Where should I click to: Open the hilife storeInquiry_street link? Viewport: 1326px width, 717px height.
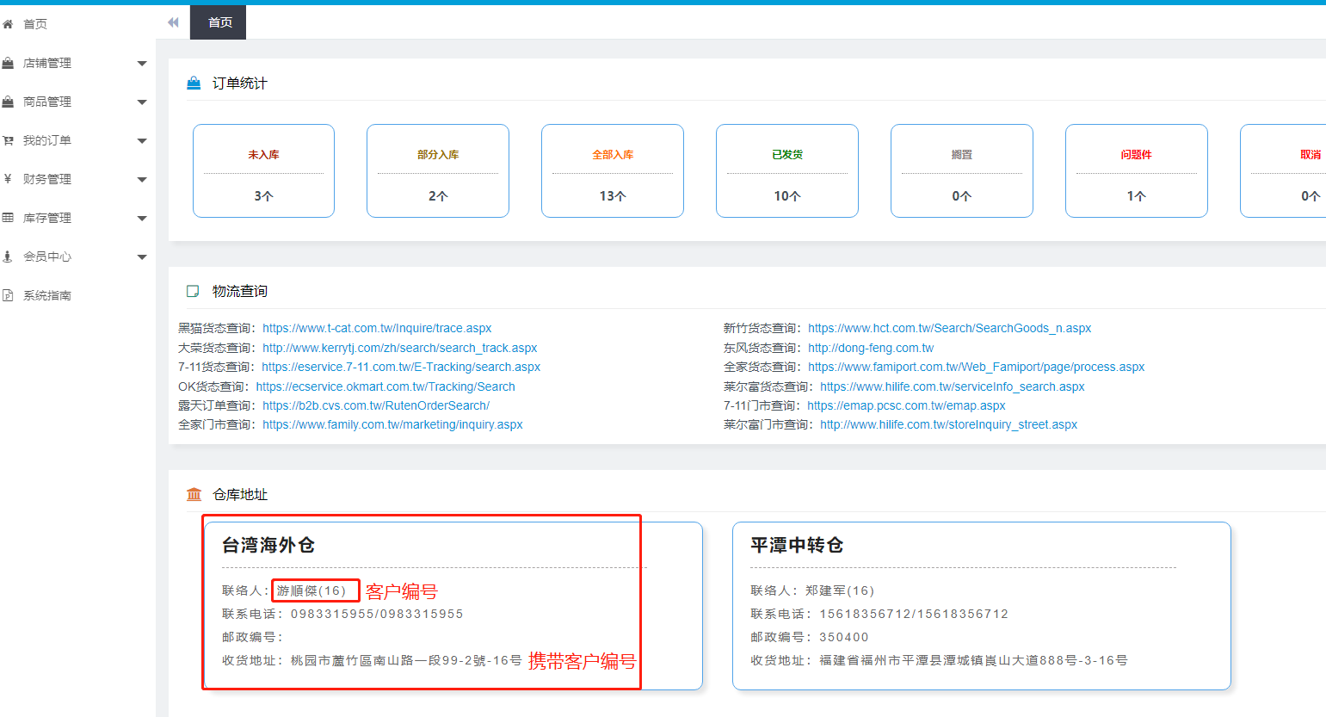[x=948, y=424]
